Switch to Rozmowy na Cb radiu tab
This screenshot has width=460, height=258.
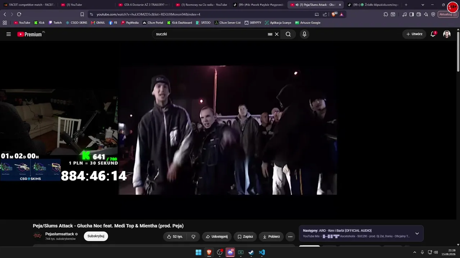[x=201, y=5]
